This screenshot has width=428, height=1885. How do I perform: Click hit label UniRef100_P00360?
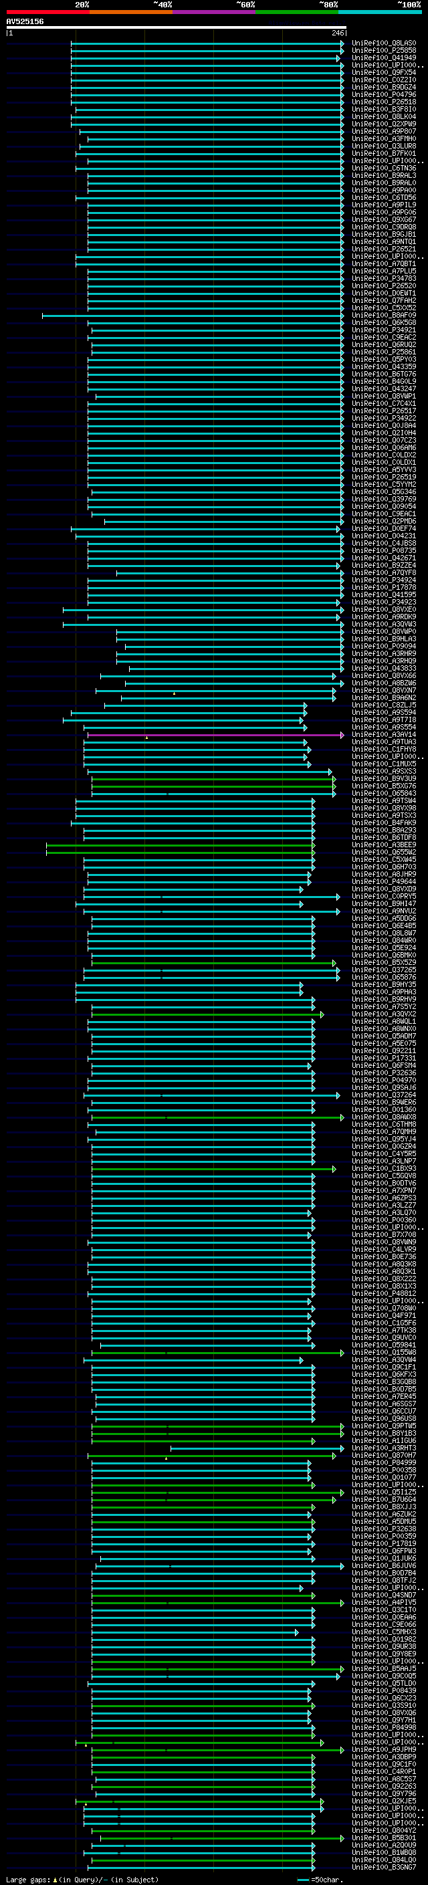[x=383, y=1220]
